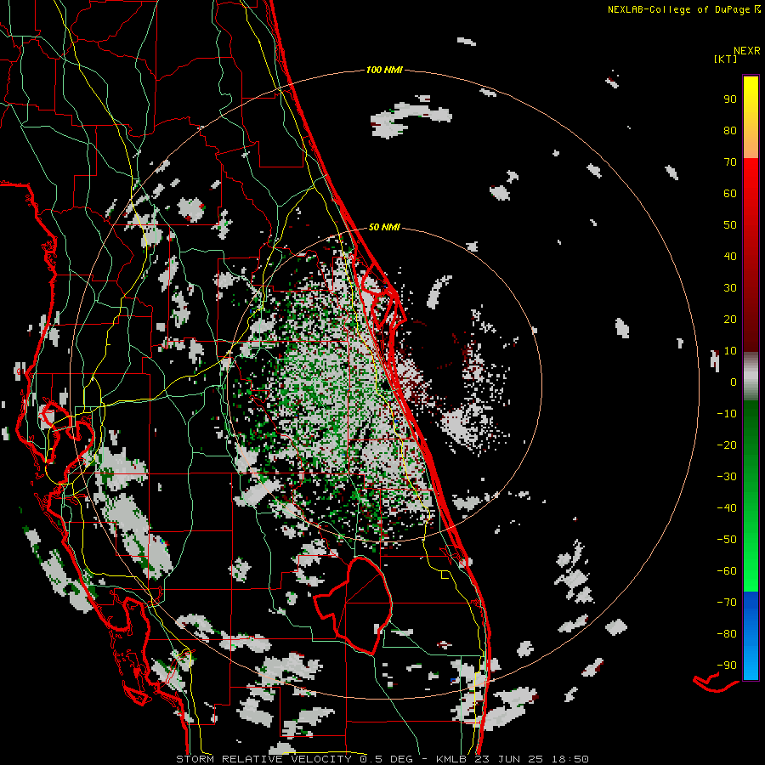Click the Storm Relative Velocity 0.5 DEG caption

[x=294, y=759]
